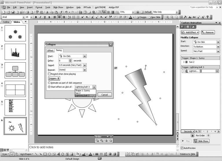
Task: Open the Font size dropdown
Action: (x=31, y=17)
